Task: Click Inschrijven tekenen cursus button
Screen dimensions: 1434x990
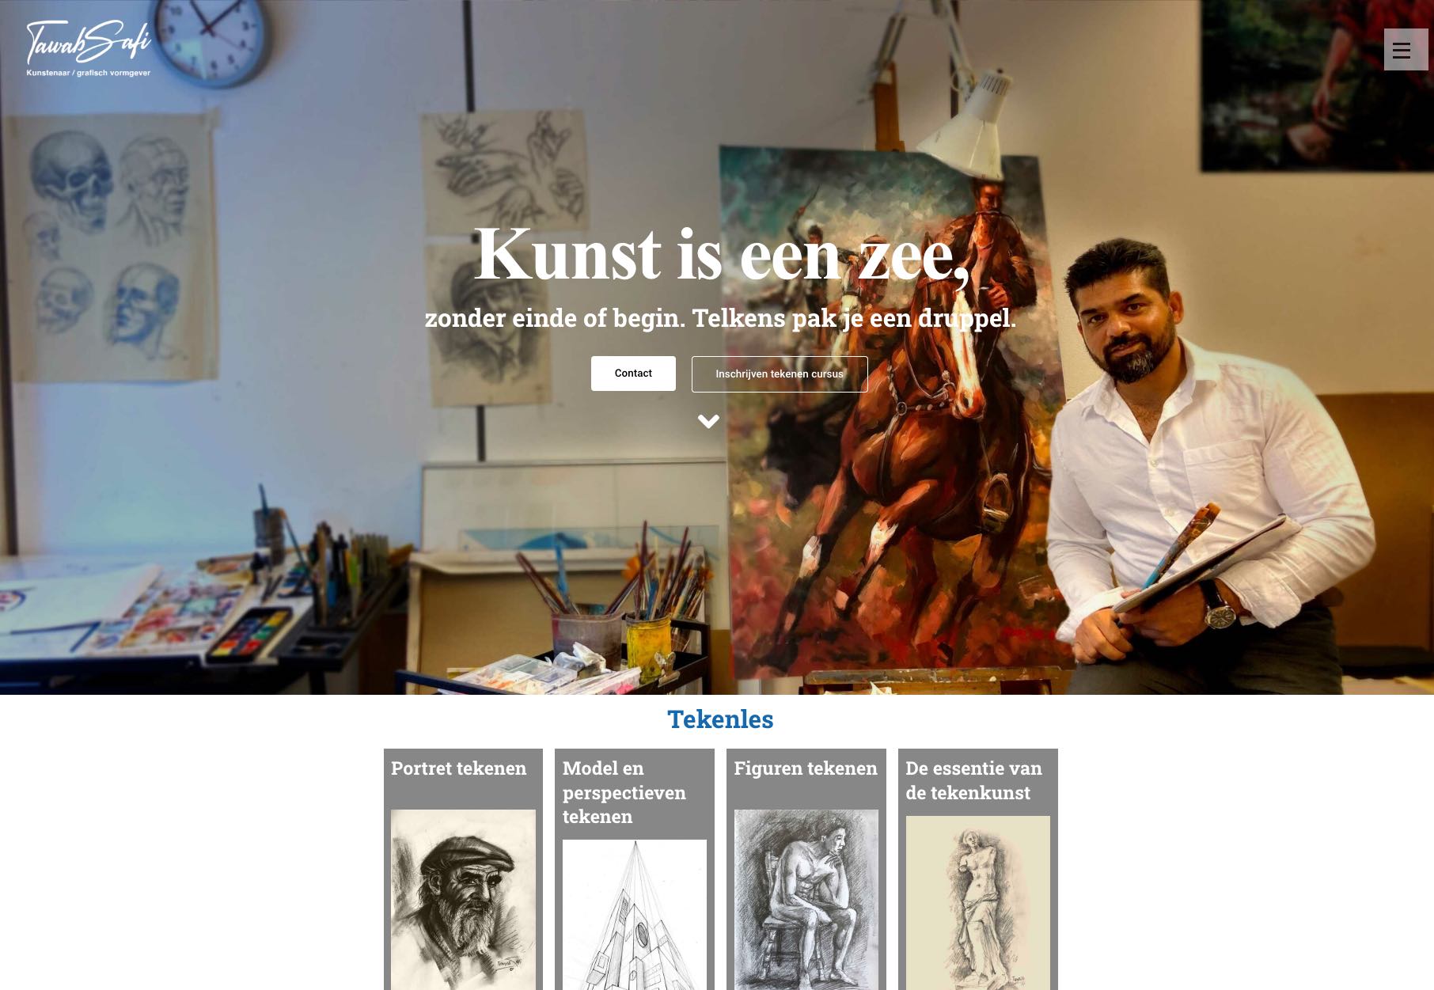Action: 780,374
